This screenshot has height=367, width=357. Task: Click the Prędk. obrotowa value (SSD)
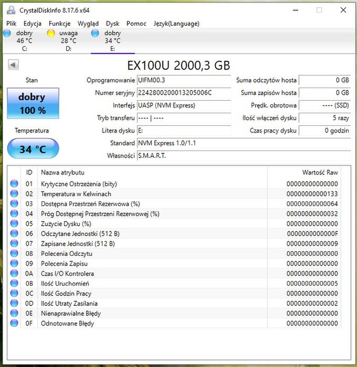(x=325, y=105)
